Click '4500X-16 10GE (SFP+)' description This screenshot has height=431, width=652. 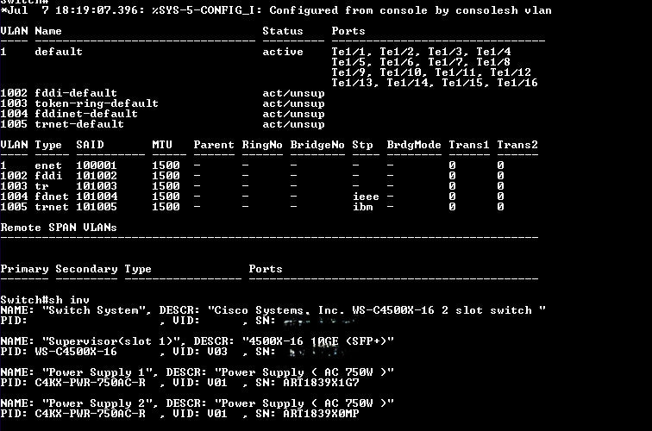pos(317,341)
